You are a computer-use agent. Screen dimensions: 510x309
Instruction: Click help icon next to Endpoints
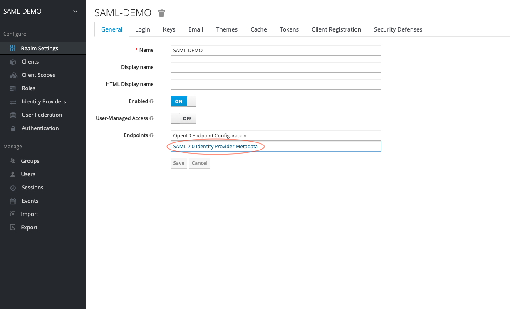click(x=151, y=135)
